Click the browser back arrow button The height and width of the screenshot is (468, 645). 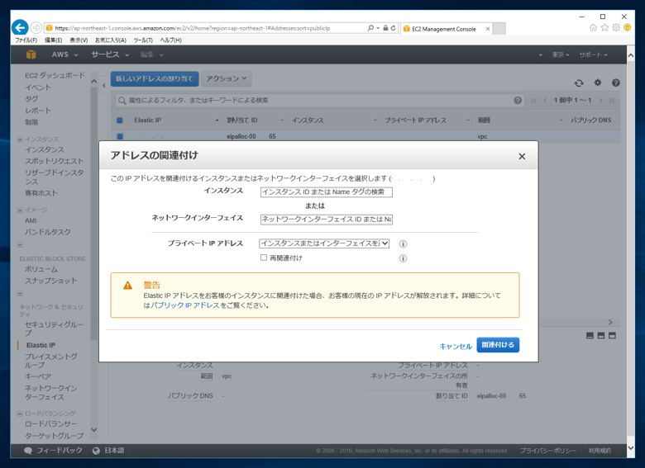click(x=20, y=28)
